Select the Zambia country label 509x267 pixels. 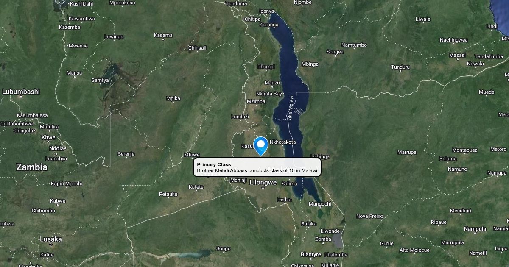(32, 167)
